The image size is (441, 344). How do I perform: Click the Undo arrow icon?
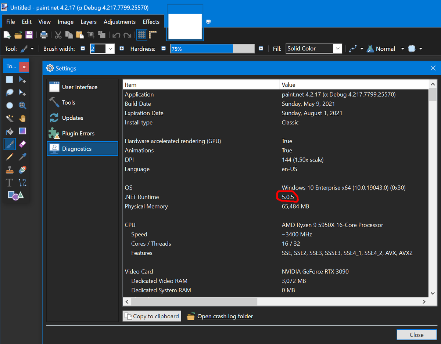116,35
